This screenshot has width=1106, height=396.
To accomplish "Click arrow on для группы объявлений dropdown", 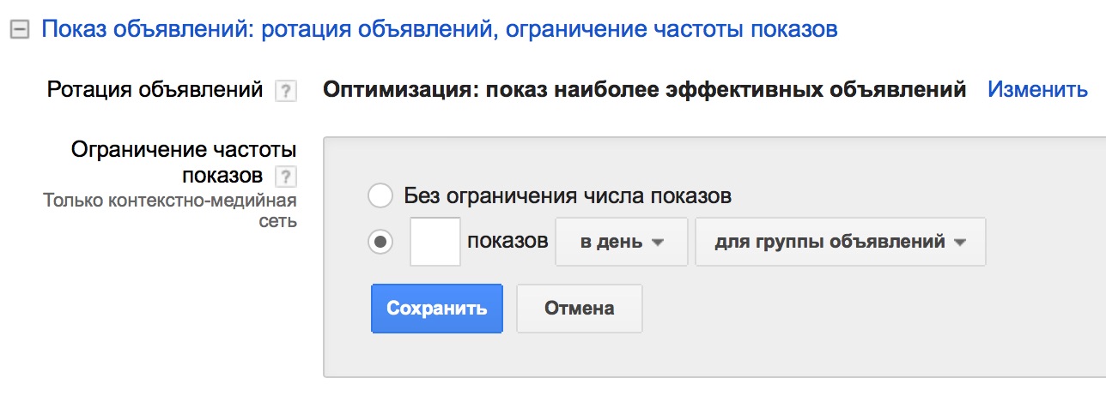I will (960, 243).
